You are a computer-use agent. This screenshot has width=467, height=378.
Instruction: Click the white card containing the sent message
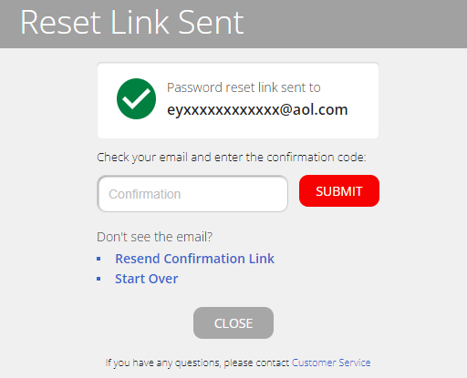coord(238,100)
